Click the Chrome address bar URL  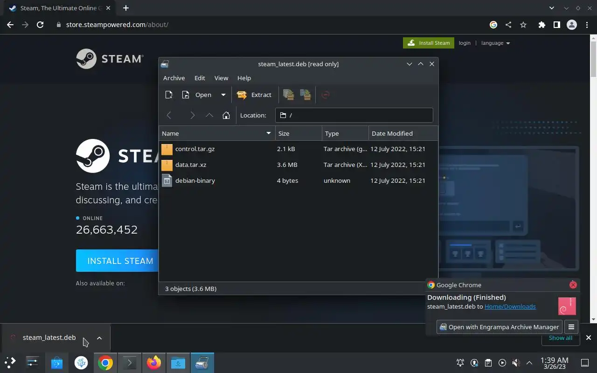pos(117,25)
